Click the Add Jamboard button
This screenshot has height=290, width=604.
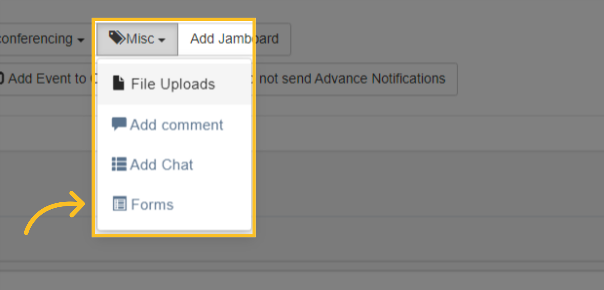click(234, 39)
